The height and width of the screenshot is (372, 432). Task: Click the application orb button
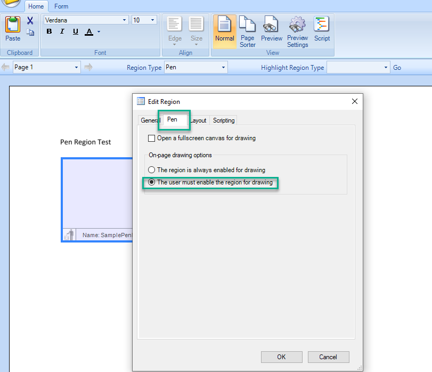11,3
